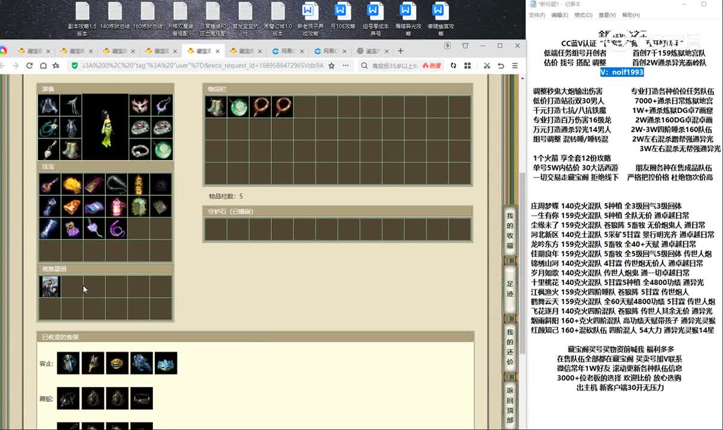The height and width of the screenshot is (430, 723).
Task: Open 140炼狱总结 desktop file
Action: 115,16
